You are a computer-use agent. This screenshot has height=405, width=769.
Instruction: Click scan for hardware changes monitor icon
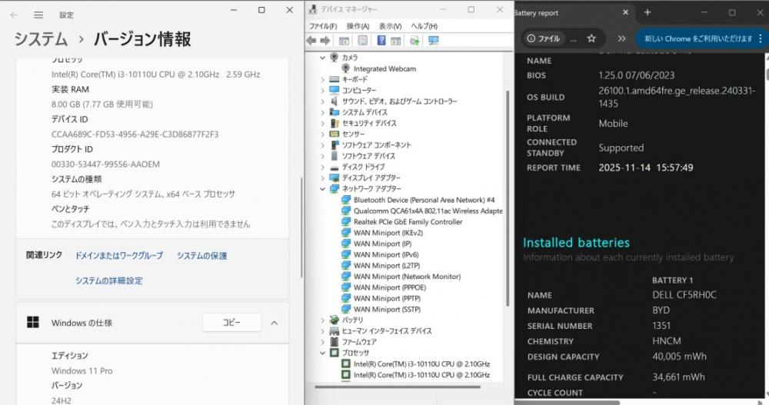coord(433,41)
